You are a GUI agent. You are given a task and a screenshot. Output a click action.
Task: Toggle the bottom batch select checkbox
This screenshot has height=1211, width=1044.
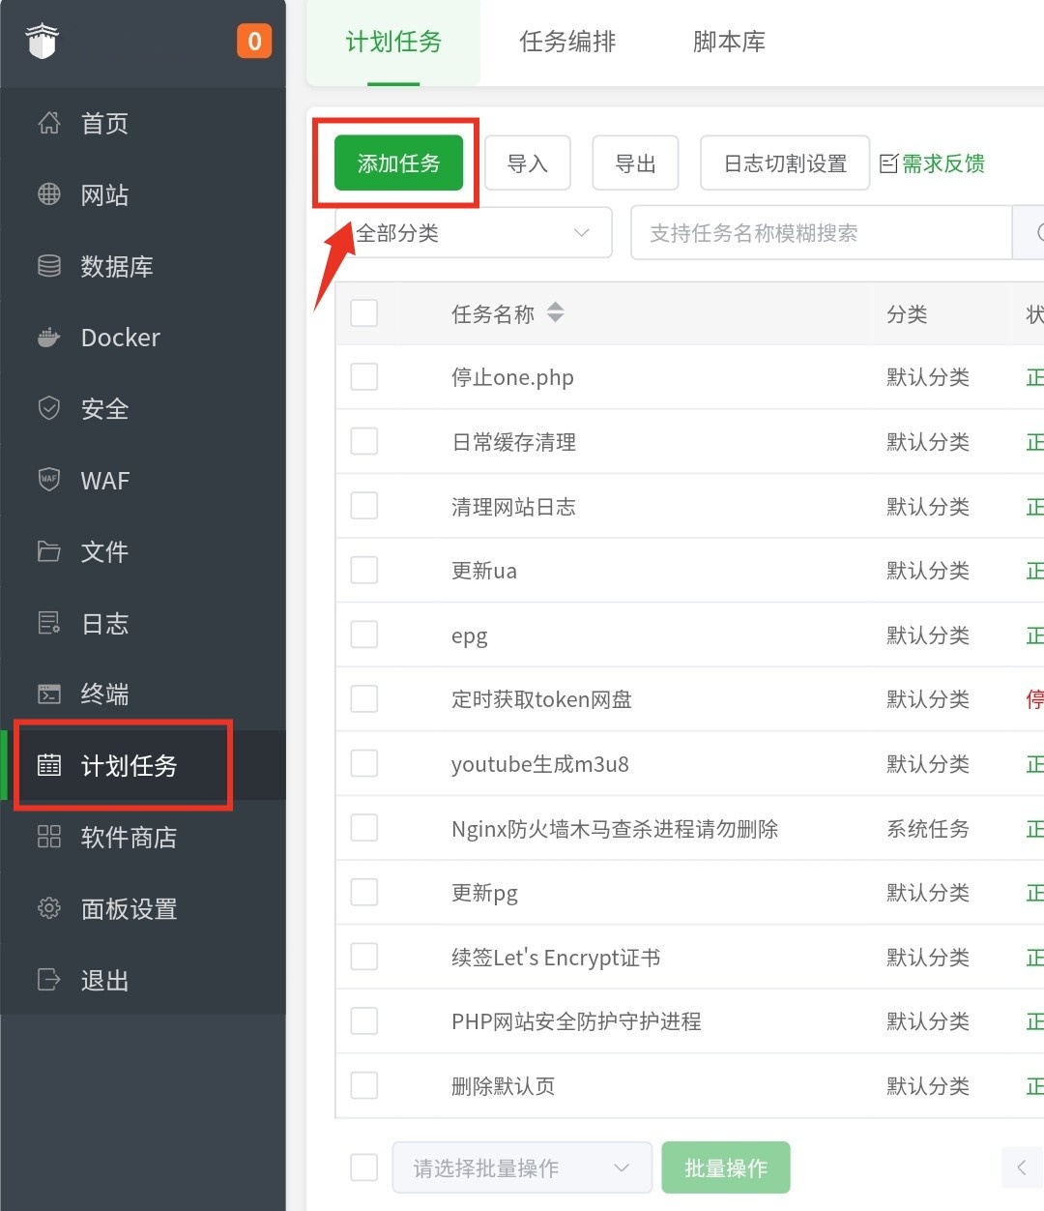click(x=364, y=1167)
